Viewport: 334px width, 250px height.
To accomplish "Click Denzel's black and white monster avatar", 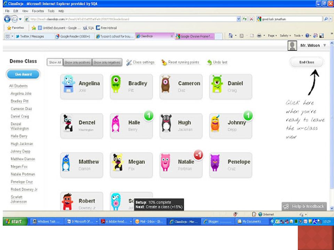I will click(68, 123).
